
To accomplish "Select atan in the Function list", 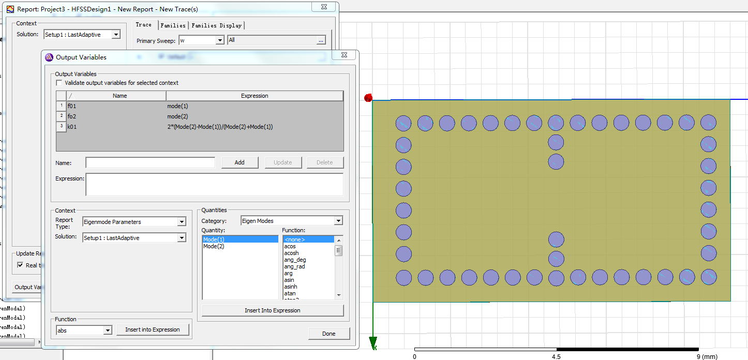I will click(x=309, y=293).
